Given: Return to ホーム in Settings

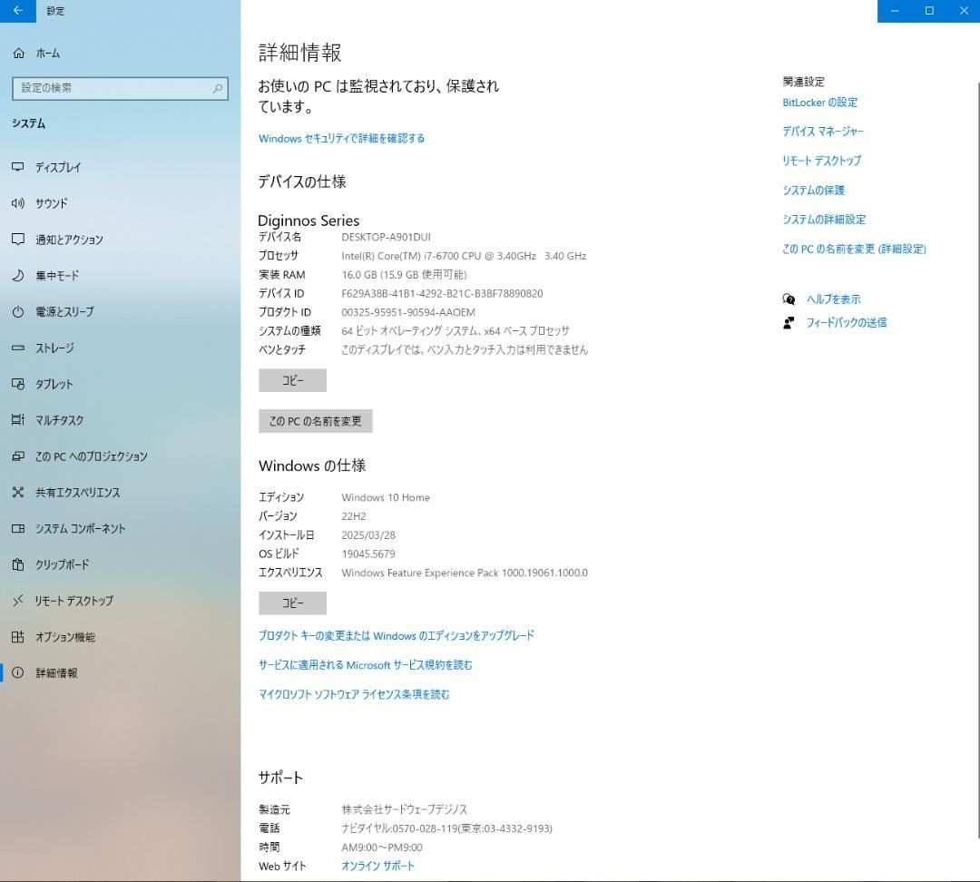Looking at the screenshot, I should [x=46, y=53].
